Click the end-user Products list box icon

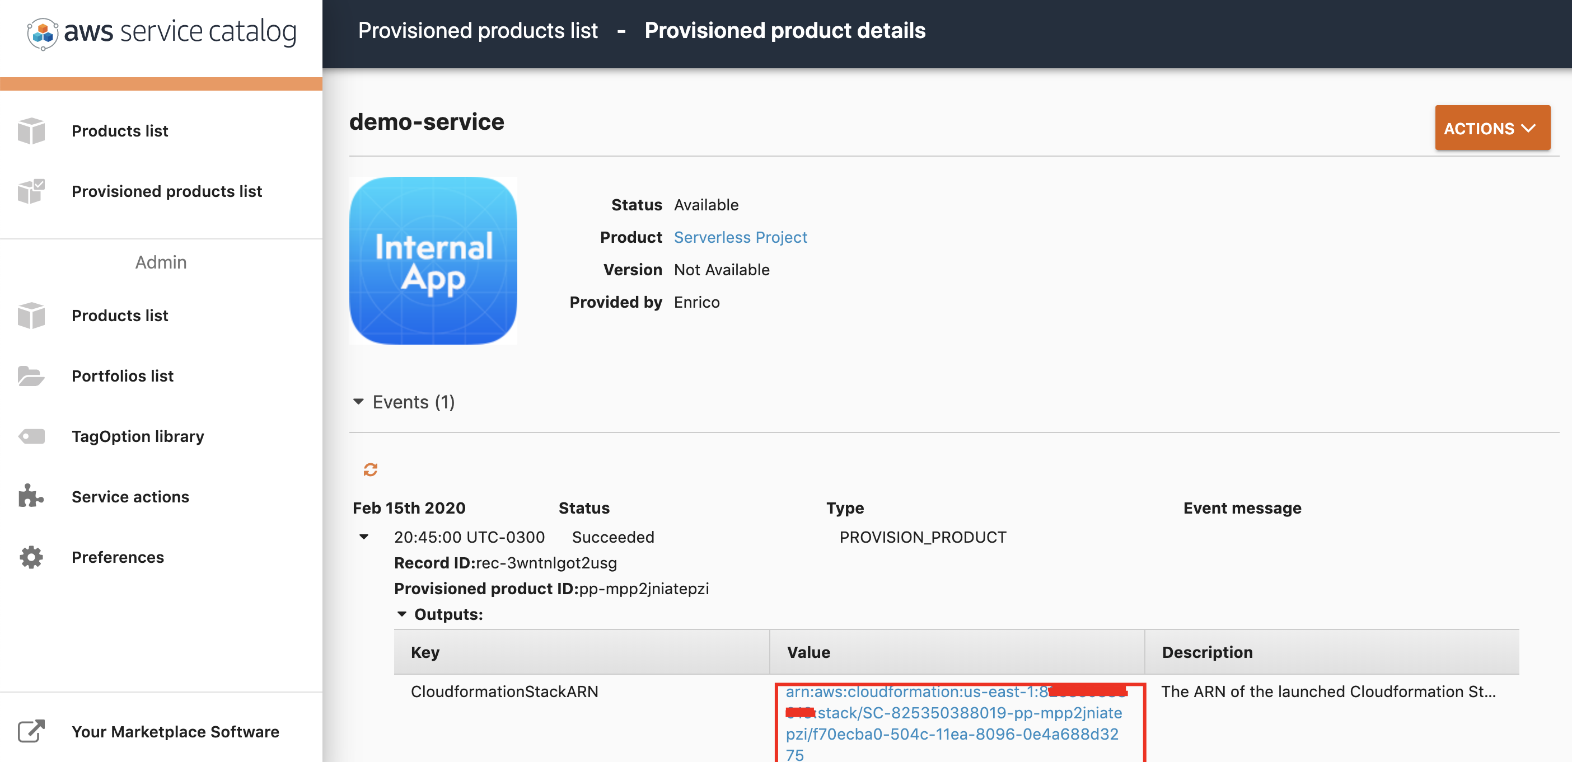[31, 130]
